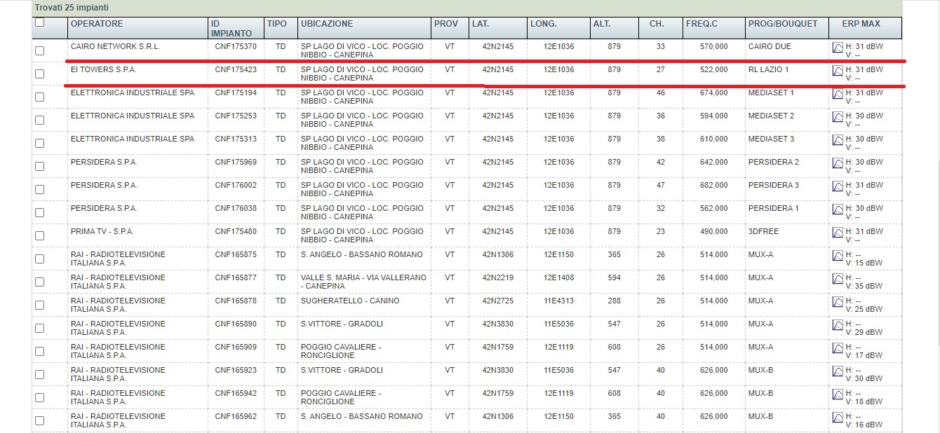Screen dimensions: 940x433
Task: Open ERP diagram icon for PERSIDERA 1 row
Action: [838, 209]
